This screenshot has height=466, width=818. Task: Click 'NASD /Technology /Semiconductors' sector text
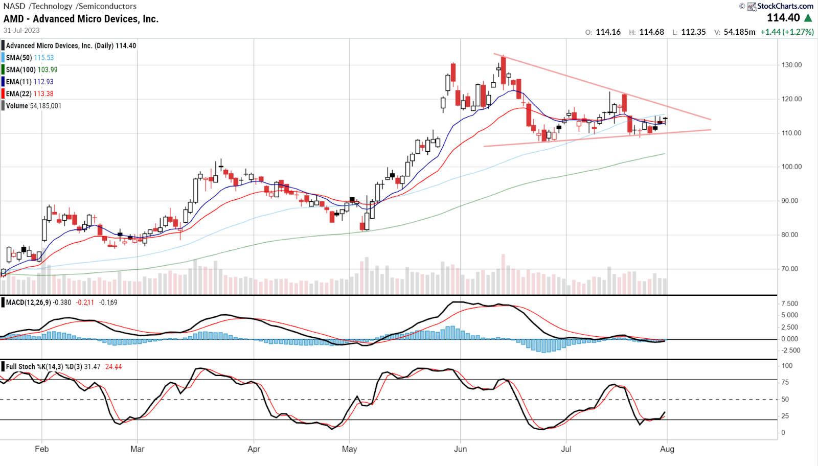coord(70,6)
